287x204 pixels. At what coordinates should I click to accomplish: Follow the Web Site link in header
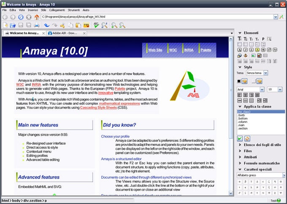[x=155, y=50]
